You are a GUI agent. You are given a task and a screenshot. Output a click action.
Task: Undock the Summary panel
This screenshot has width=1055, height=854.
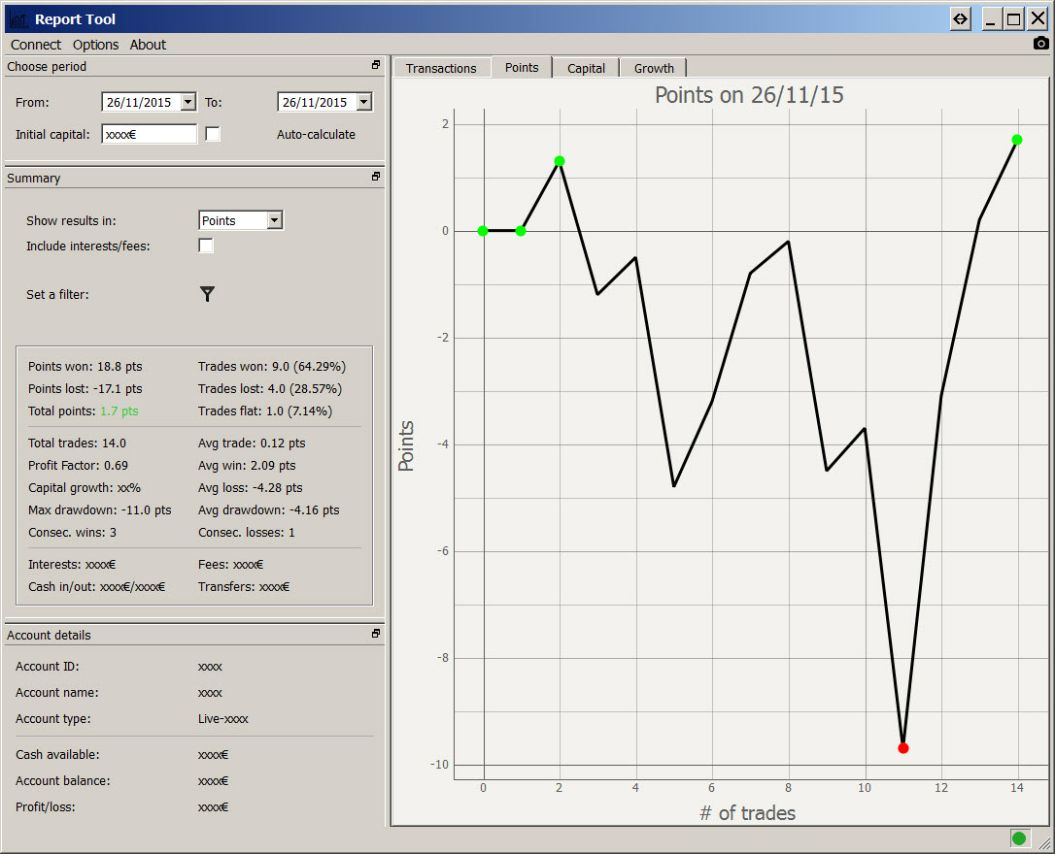point(375,177)
